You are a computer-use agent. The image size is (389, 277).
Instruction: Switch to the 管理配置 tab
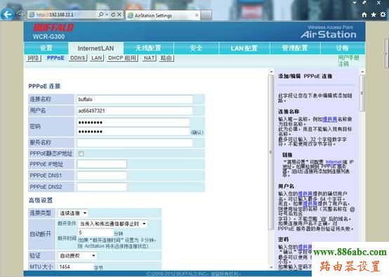pyautogui.click(x=295, y=48)
